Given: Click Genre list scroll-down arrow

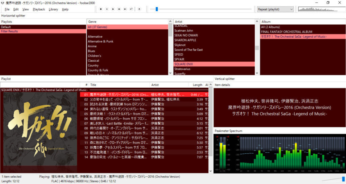Looking at the screenshot, I should [x=170, y=73].
